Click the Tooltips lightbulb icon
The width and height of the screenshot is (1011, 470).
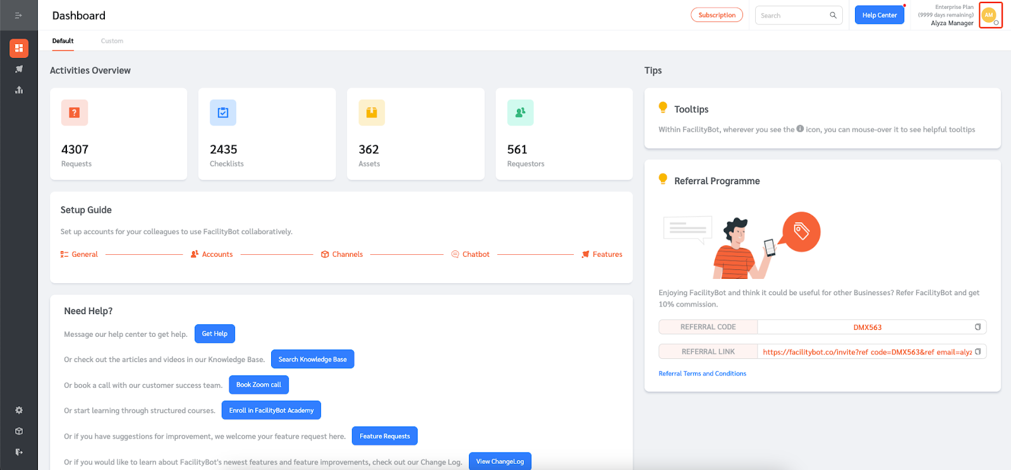tap(663, 107)
